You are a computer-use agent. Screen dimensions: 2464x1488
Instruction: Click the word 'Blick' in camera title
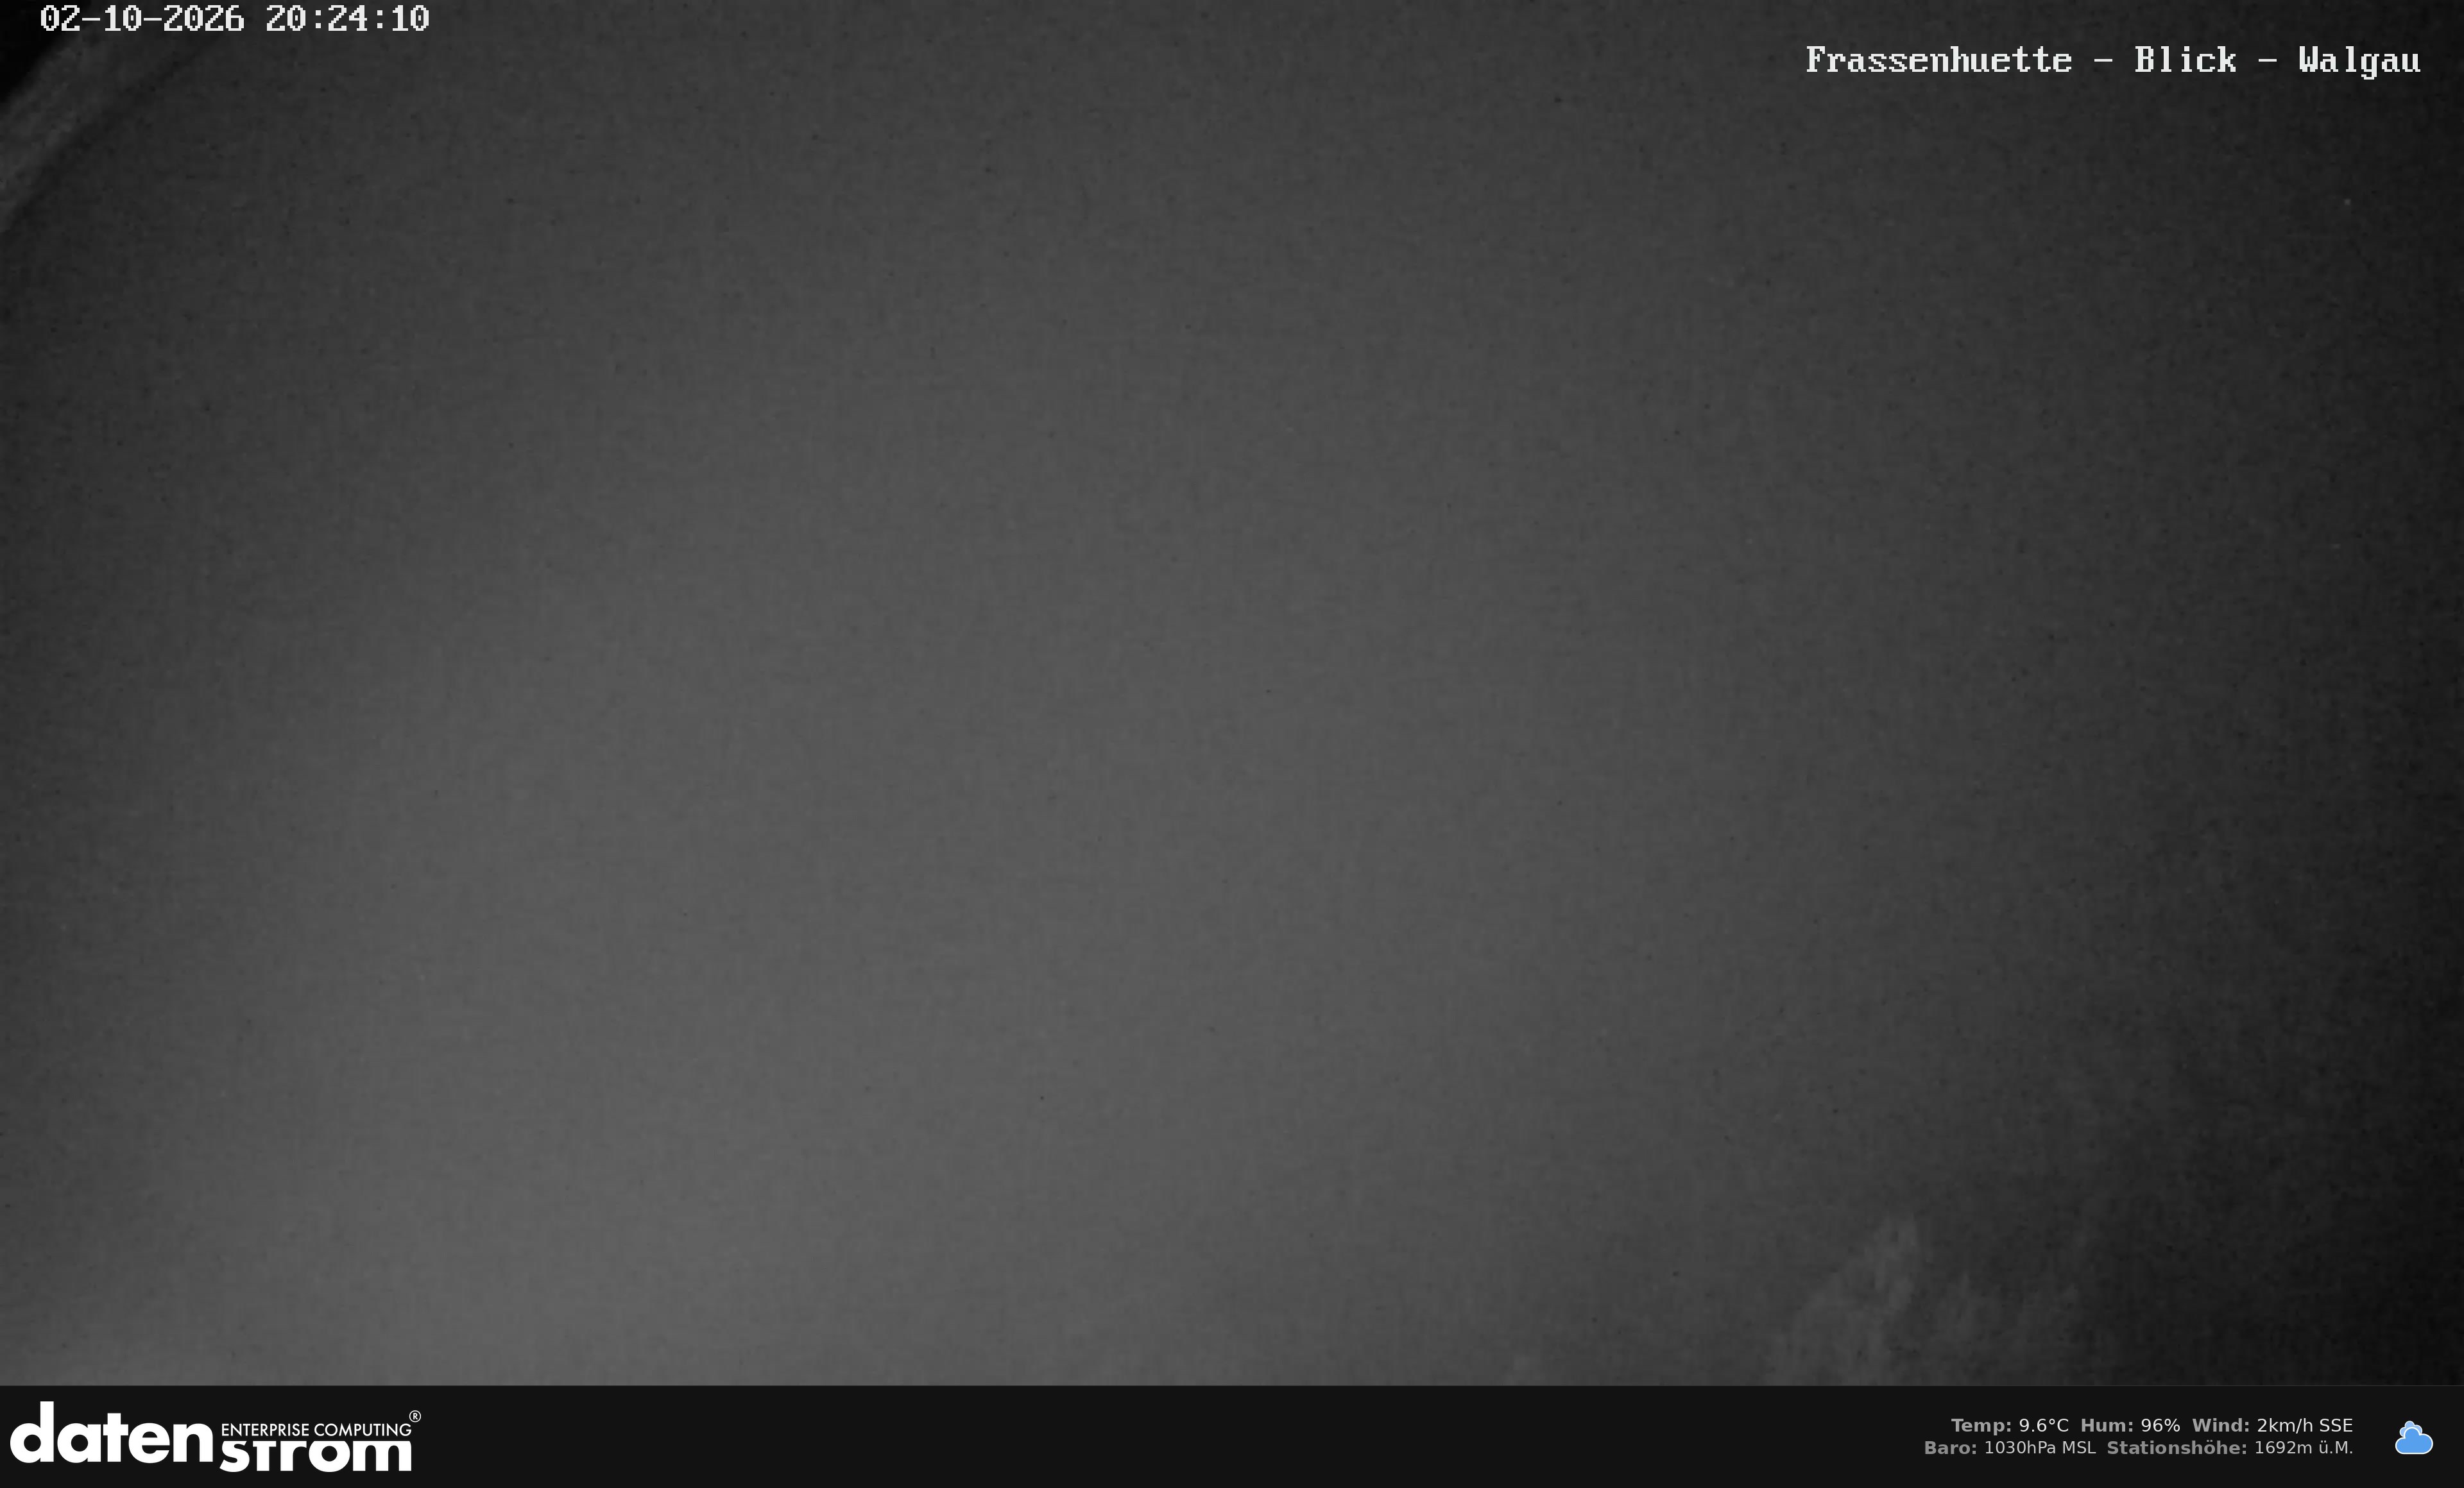point(2185,60)
